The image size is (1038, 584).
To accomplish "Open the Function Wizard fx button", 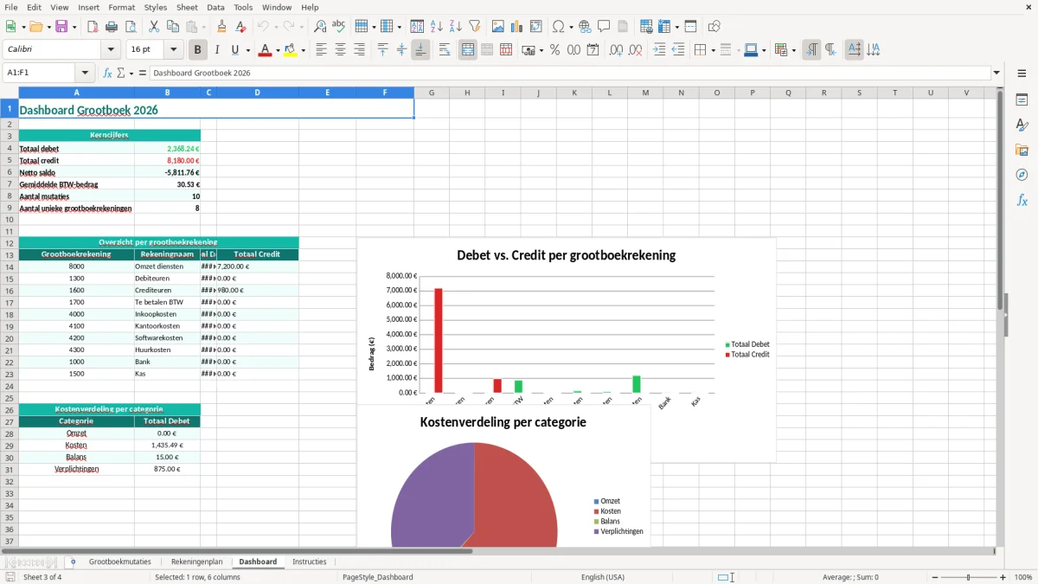I will point(107,73).
